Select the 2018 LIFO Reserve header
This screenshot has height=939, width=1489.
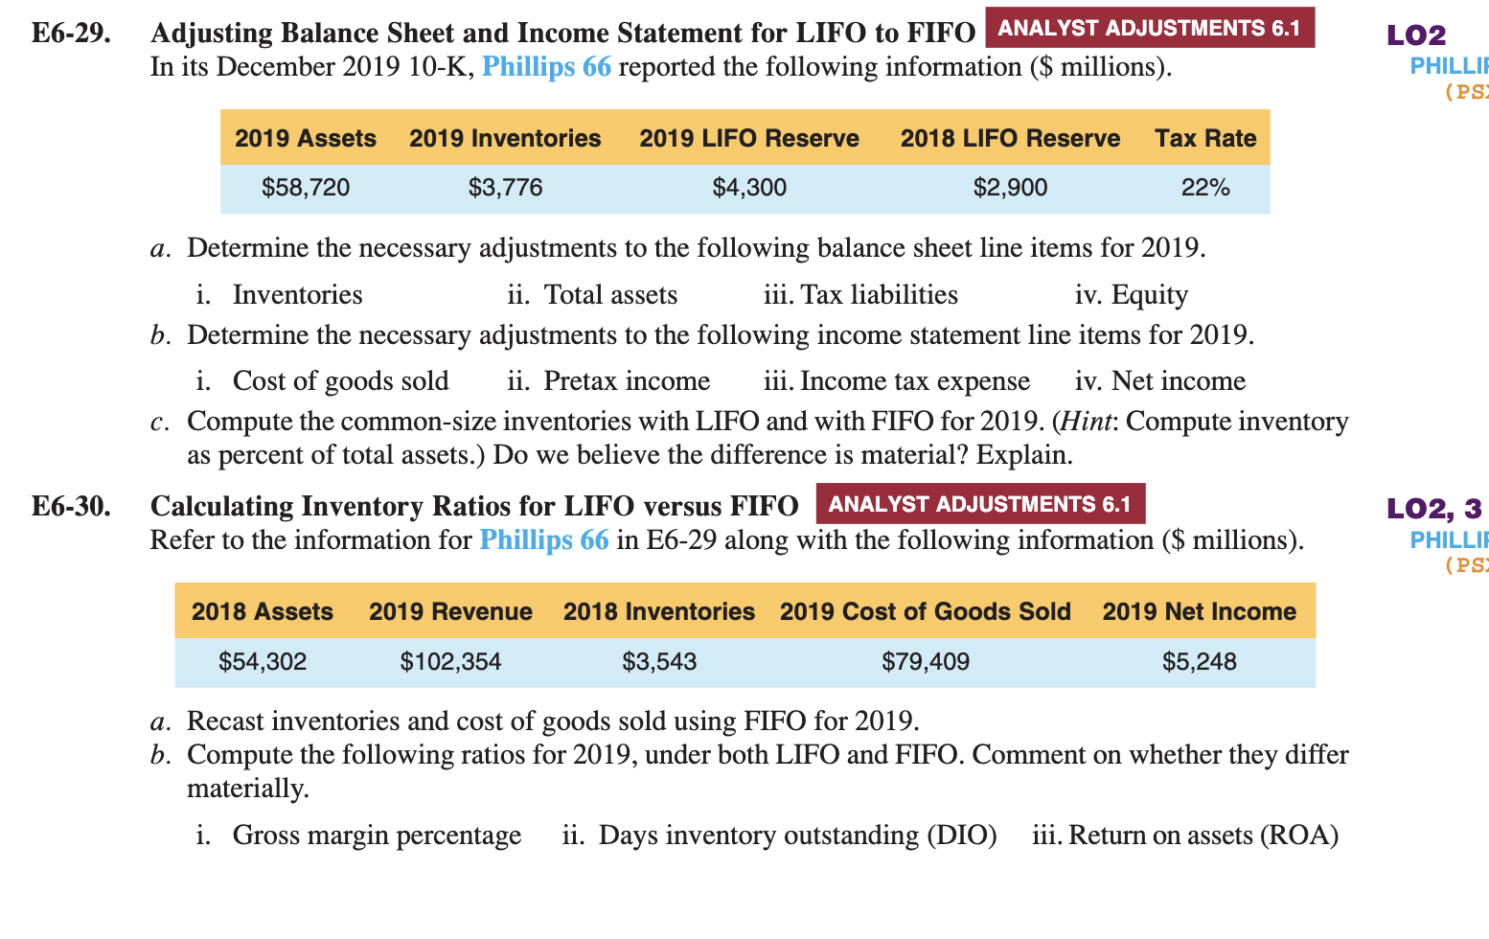click(x=1010, y=138)
